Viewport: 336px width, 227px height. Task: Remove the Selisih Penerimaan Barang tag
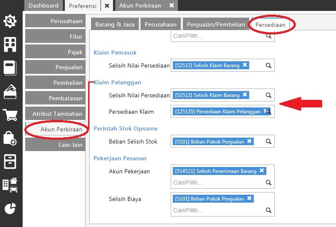click(x=262, y=171)
